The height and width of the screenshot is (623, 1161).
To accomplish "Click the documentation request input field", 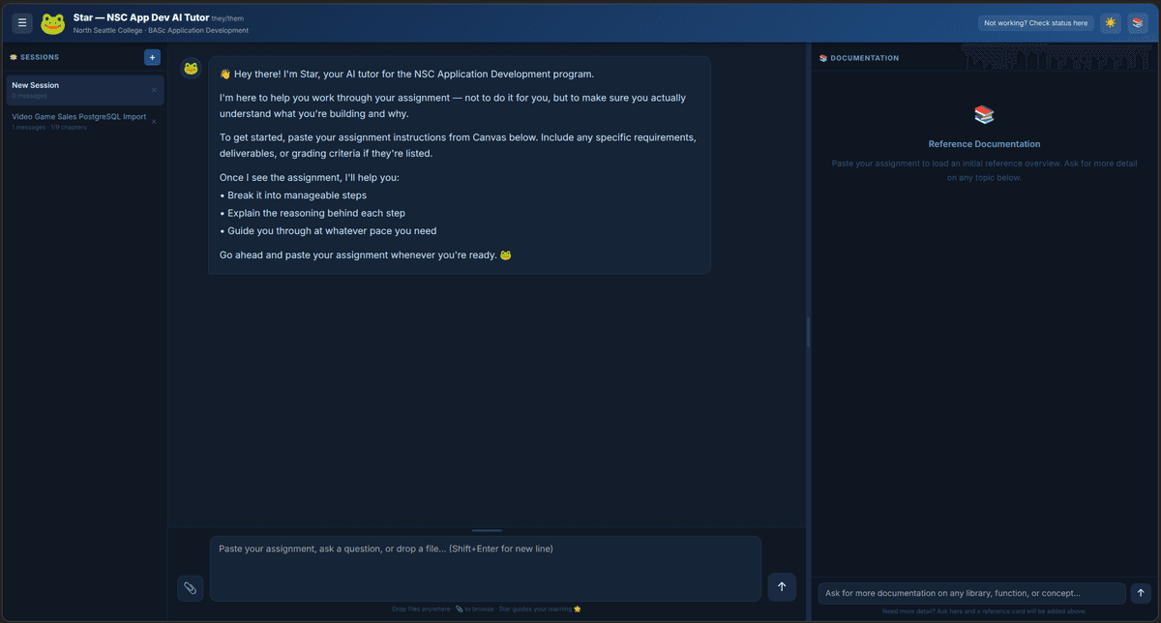I will click(967, 592).
